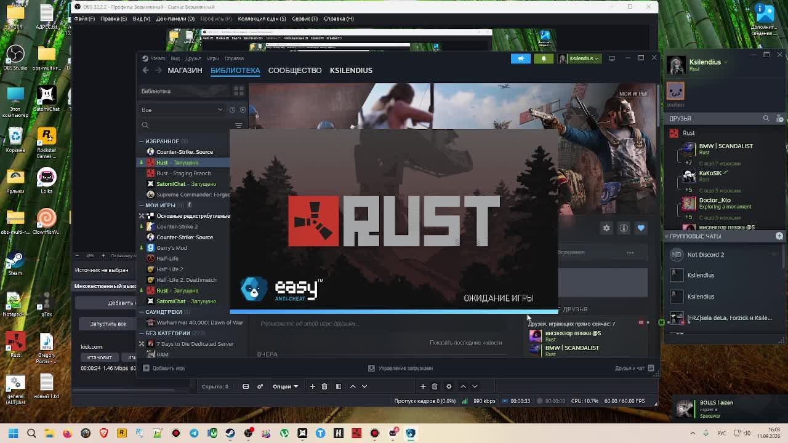Open OBS Коллекция сцен menu
This screenshot has width=788, height=443.
[262, 18]
